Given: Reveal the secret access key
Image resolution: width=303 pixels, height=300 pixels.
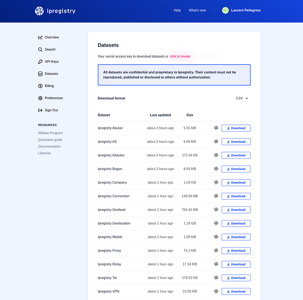Looking at the screenshot, I should [x=180, y=56].
